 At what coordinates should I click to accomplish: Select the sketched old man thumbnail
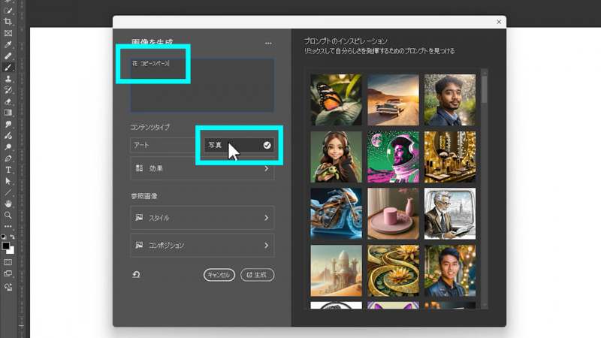450,213
